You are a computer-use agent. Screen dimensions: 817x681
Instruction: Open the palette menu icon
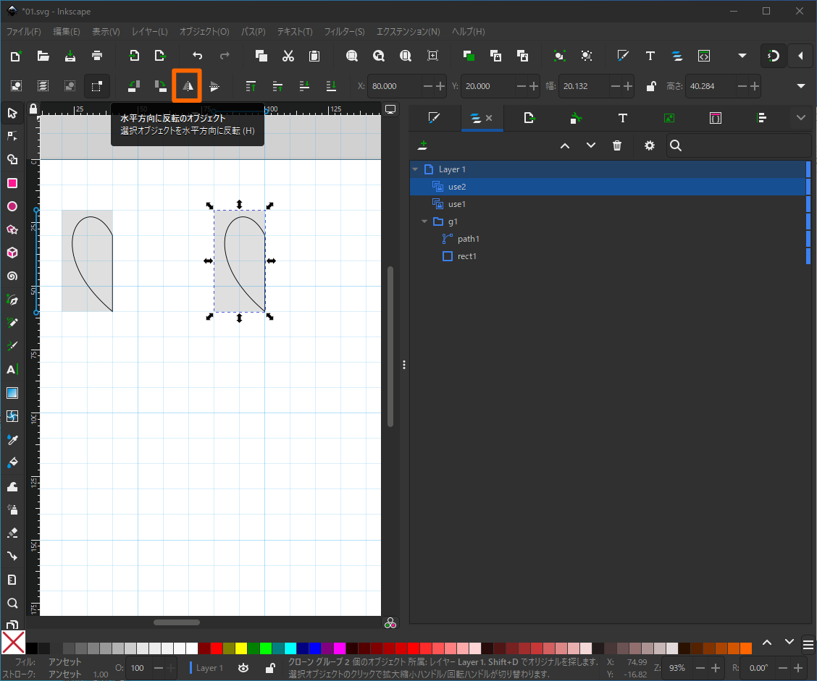pos(808,646)
